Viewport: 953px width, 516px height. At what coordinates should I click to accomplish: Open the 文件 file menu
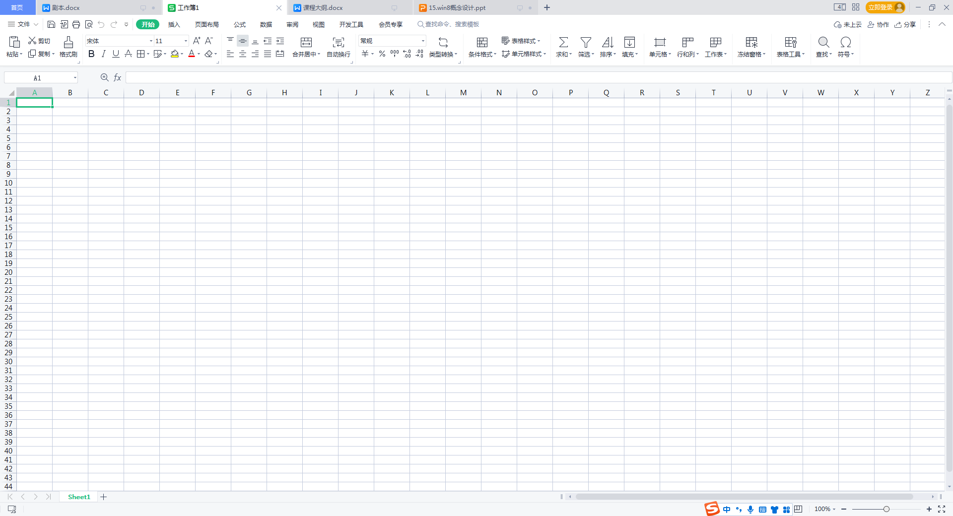coord(23,24)
